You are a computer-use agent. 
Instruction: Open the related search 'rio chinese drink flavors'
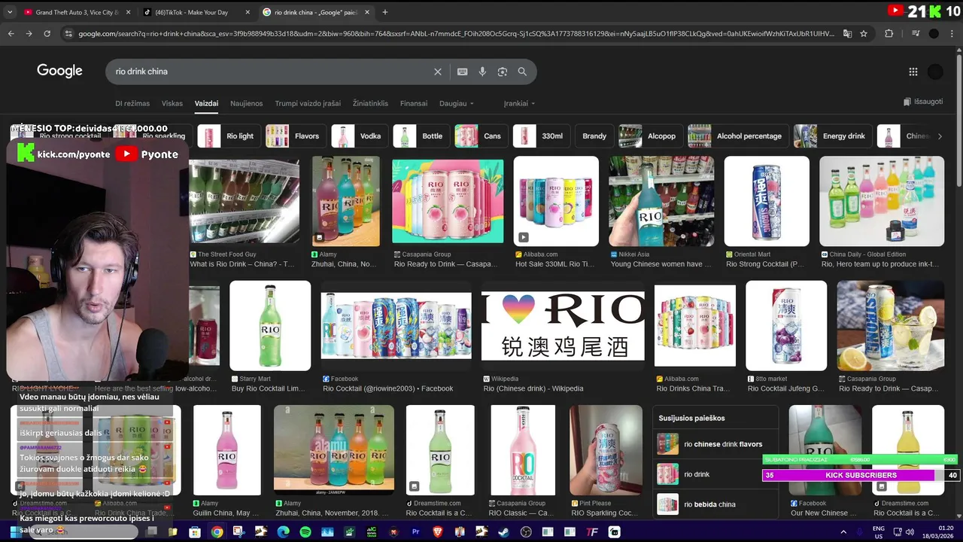click(715, 444)
